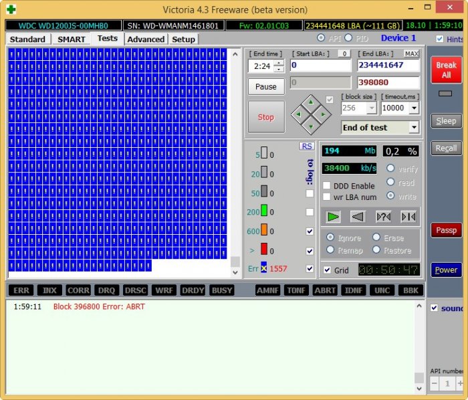Image resolution: width=468 pixels, height=400 pixels.
Task: Click the green cross Victoria app icon
Action: click(11, 9)
